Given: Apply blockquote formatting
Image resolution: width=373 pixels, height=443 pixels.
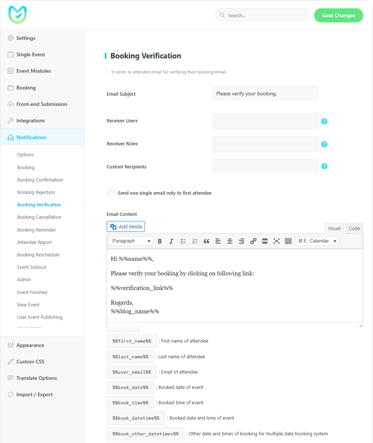Looking at the screenshot, I should click(206, 241).
